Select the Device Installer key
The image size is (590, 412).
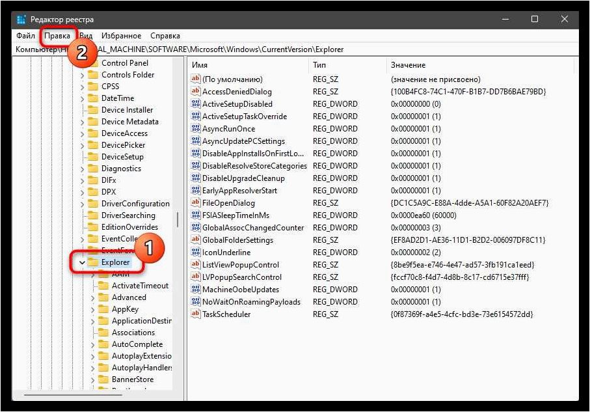(127, 109)
